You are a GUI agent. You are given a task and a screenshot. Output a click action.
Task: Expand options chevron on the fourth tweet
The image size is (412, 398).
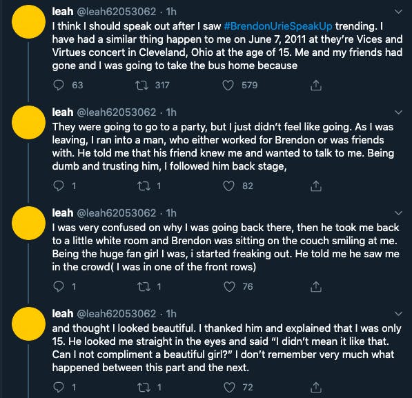tap(399, 314)
